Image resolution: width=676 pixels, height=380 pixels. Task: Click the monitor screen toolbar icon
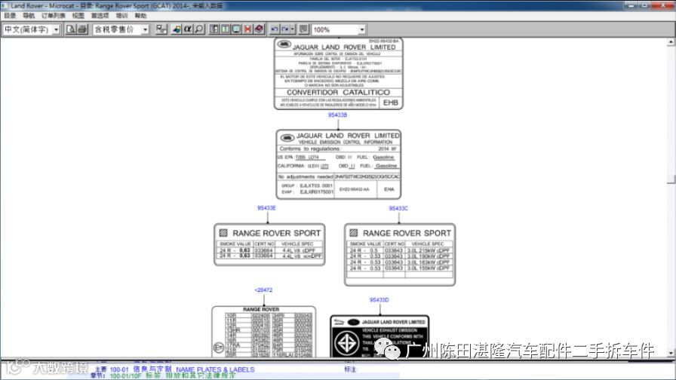click(236, 29)
